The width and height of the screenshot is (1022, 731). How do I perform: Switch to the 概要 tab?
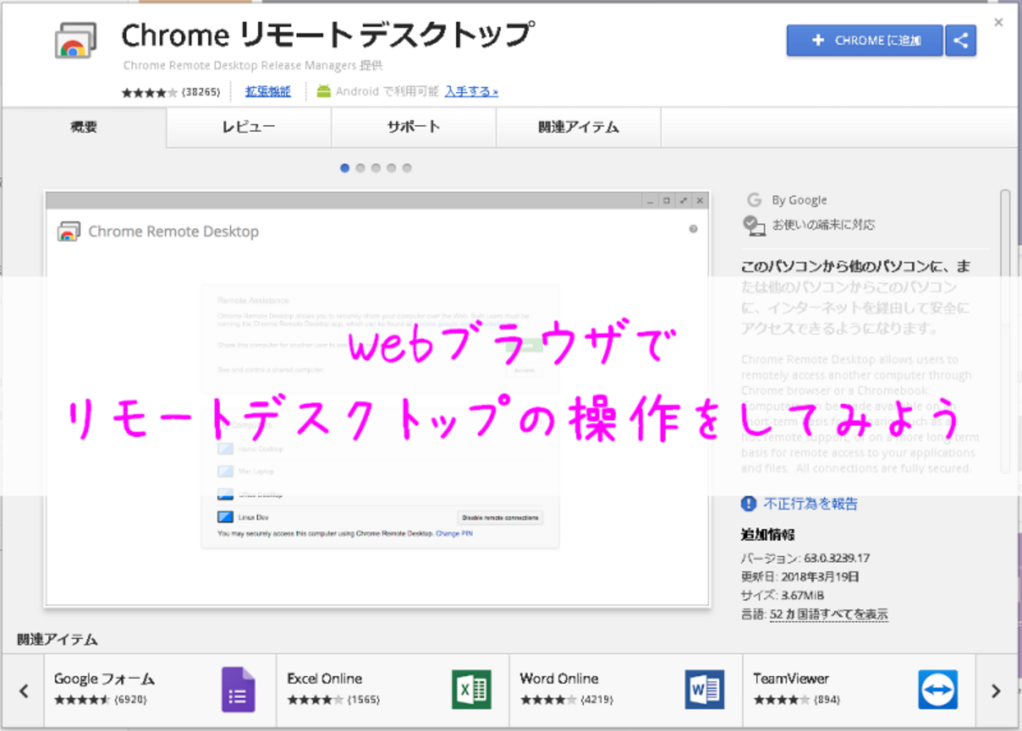coord(84,127)
